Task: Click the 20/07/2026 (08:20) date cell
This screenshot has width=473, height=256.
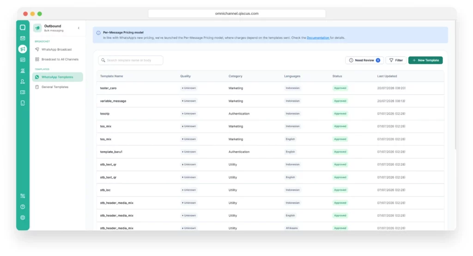Action: [391, 88]
